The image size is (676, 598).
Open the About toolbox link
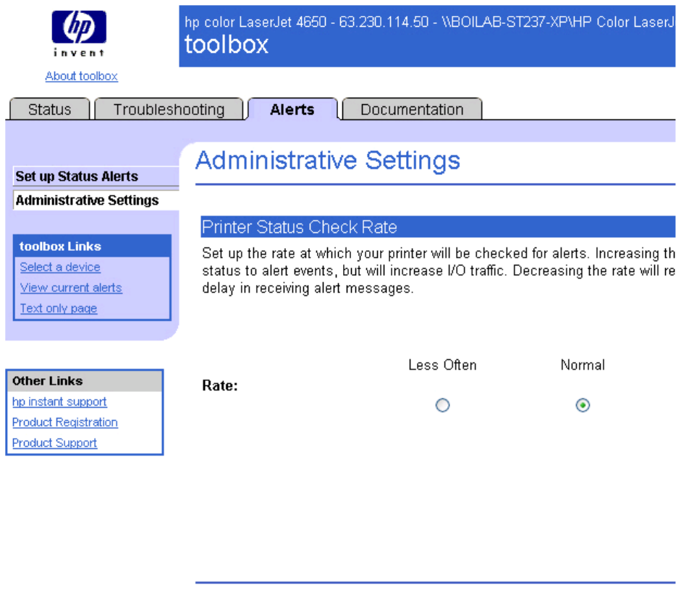(x=82, y=76)
